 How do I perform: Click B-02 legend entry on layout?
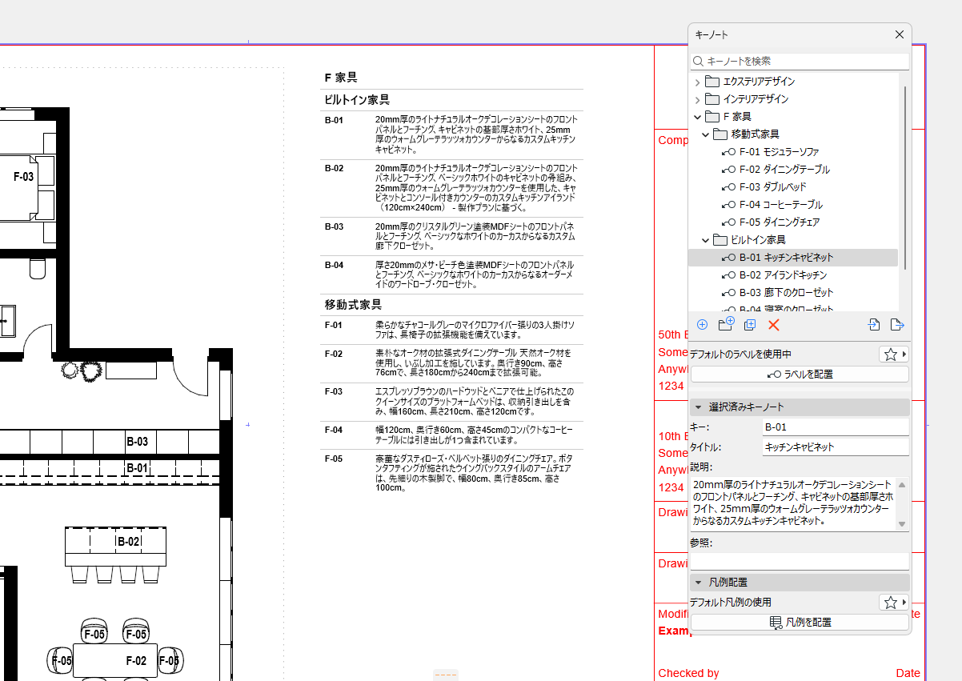pos(451,187)
